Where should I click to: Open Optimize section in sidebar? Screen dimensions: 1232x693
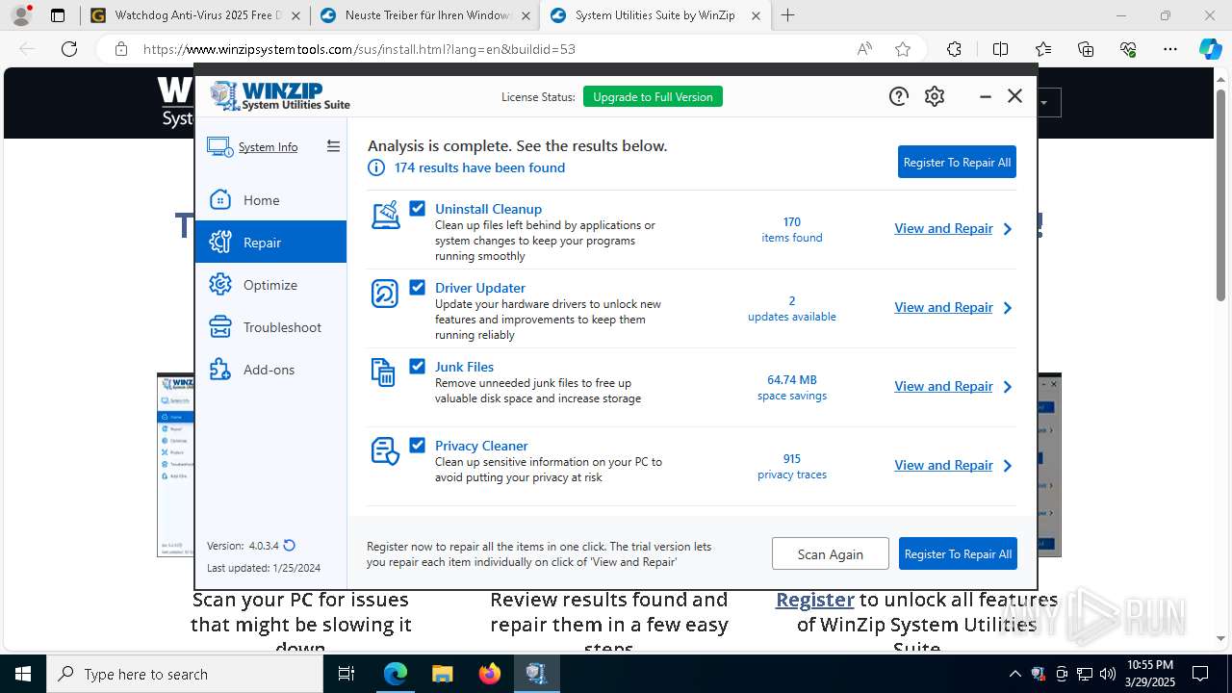click(270, 285)
